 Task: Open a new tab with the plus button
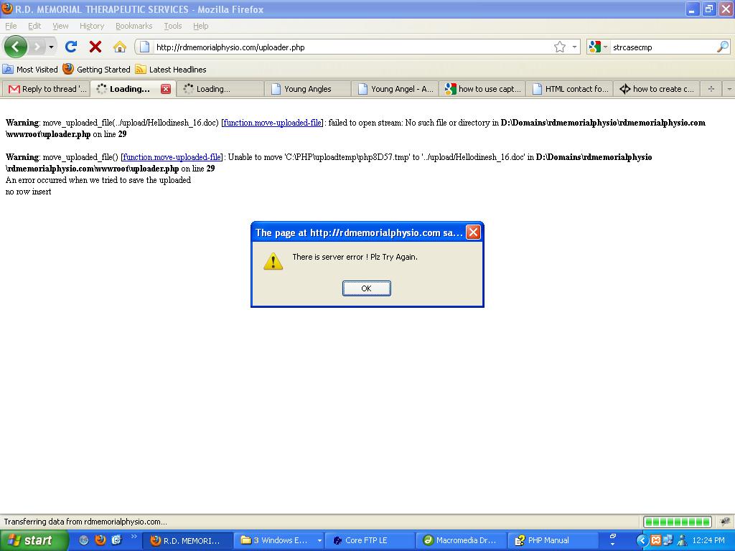(711, 88)
